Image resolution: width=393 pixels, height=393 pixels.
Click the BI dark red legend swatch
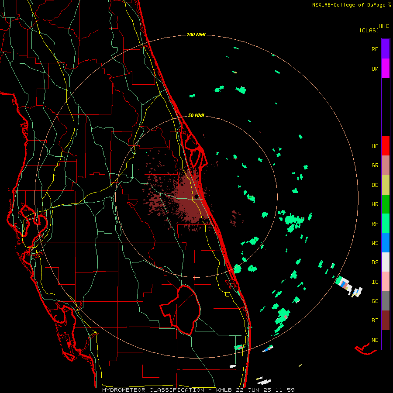click(386, 321)
